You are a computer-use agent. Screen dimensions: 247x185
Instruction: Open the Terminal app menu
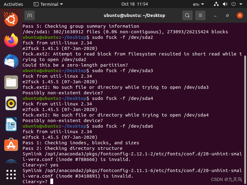pos(48,4)
